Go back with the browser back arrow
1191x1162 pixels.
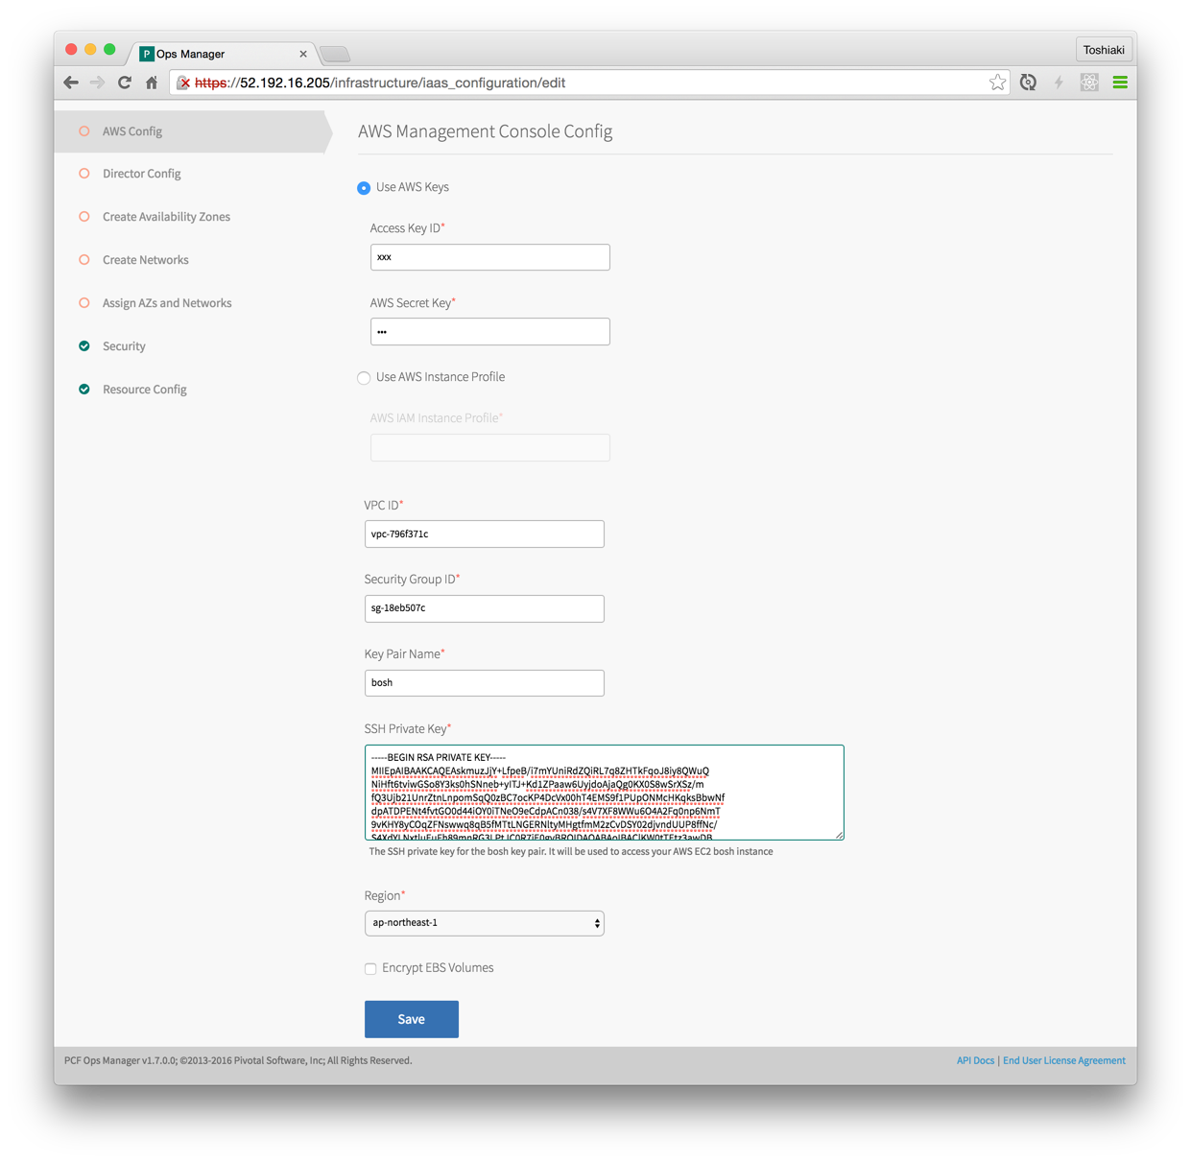pyautogui.click(x=71, y=83)
